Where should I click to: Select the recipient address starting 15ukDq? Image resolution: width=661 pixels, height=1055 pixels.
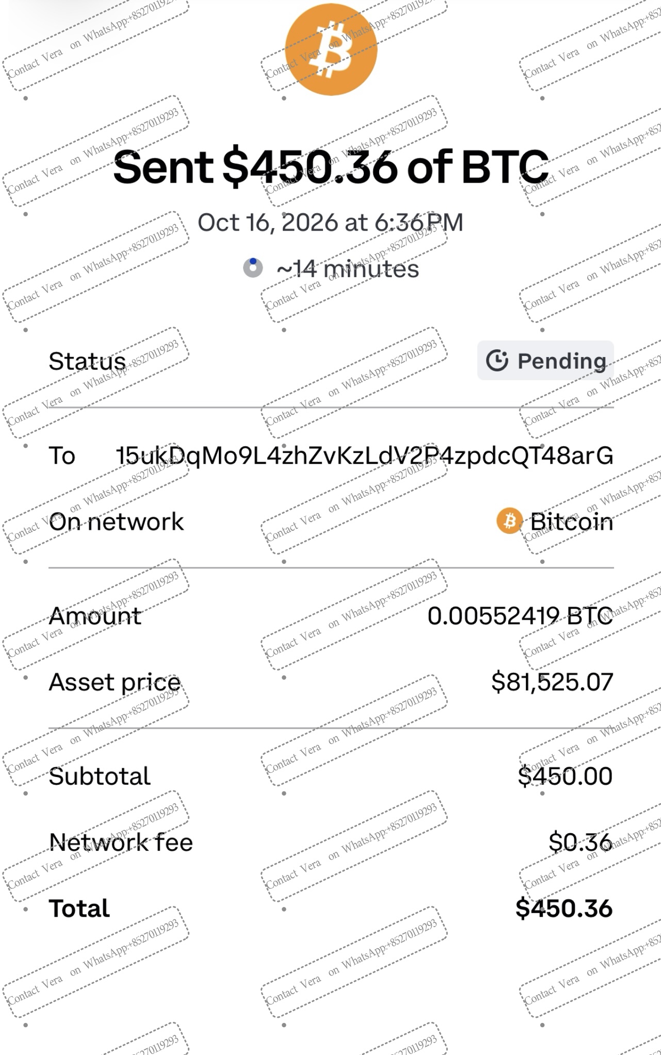(364, 456)
